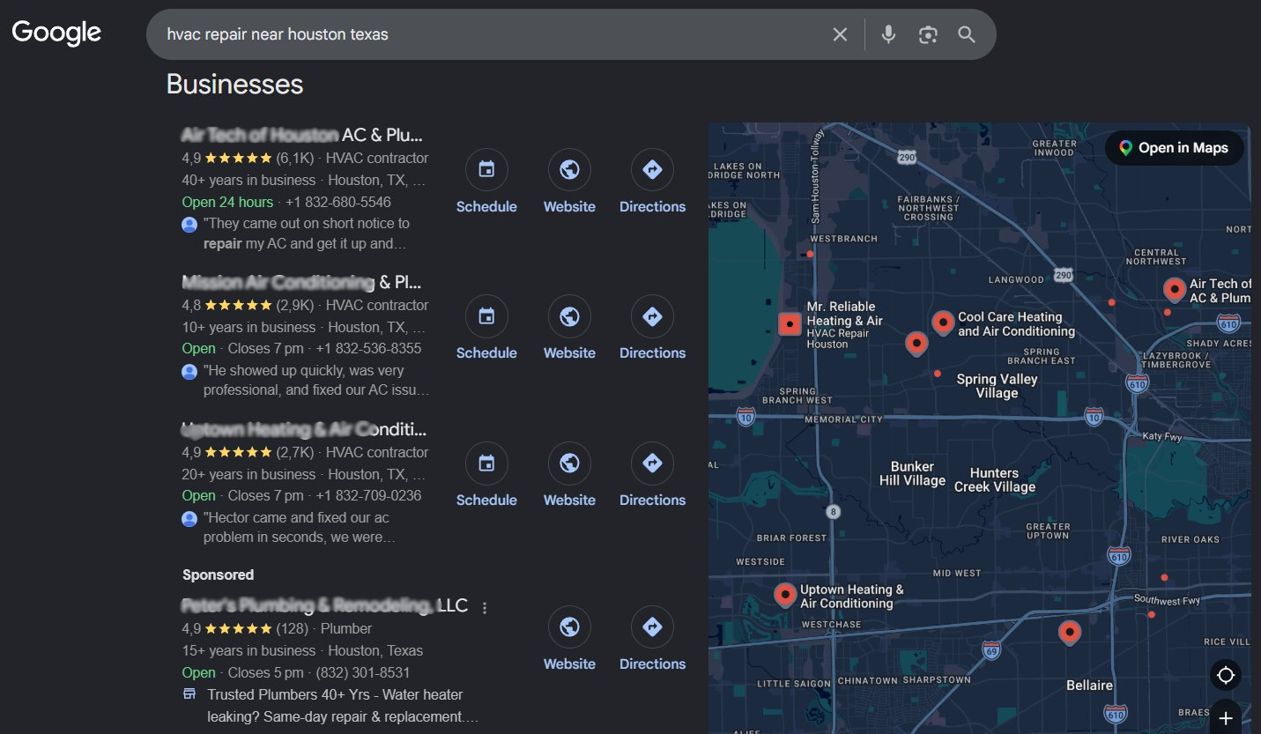Click the Google logo
The height and width of the screenshot is (734, 1261).
point(56,33)
